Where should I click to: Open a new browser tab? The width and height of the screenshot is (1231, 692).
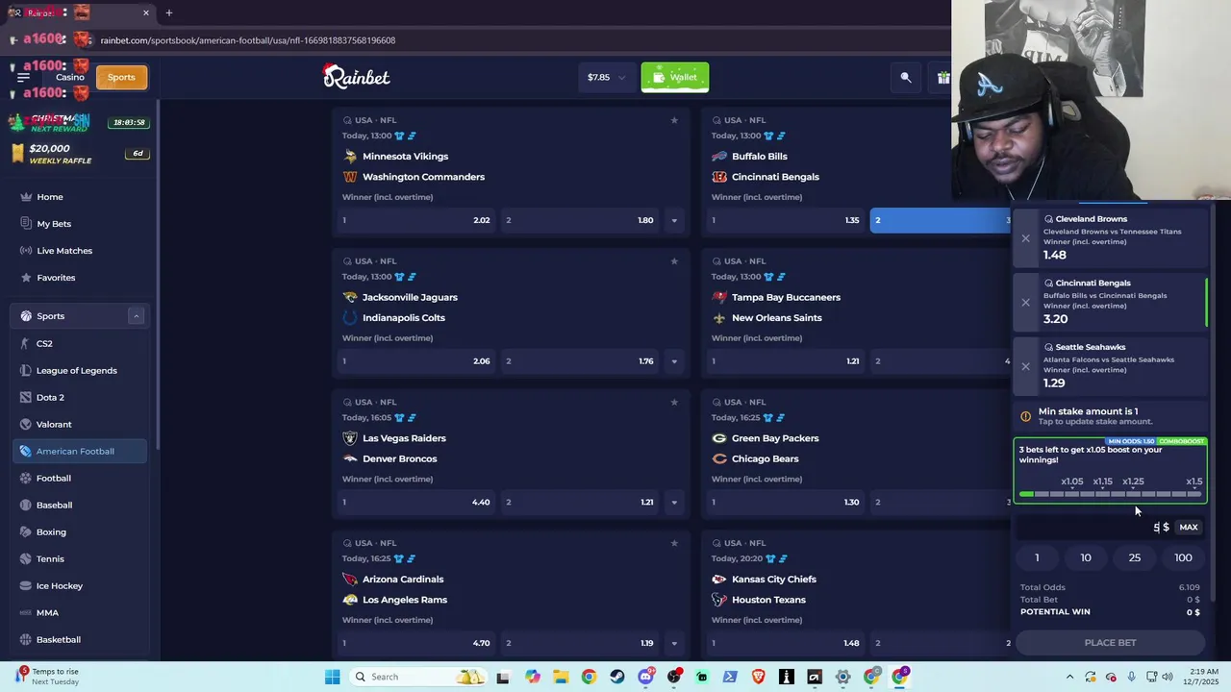[x=169, y=12]
